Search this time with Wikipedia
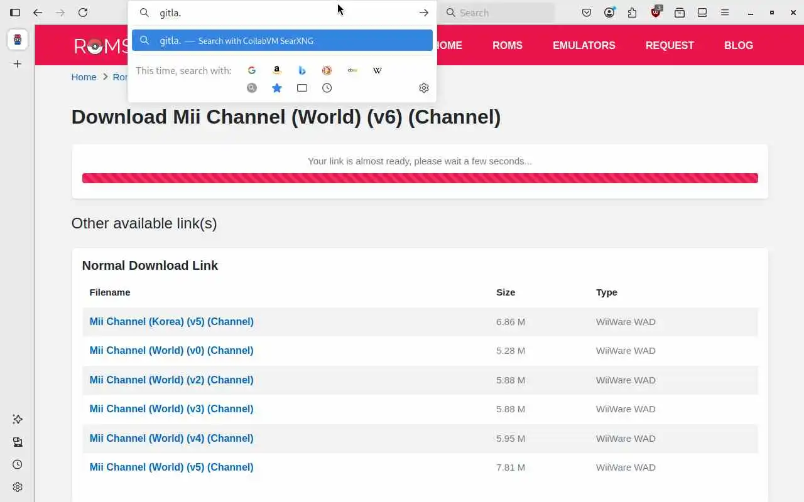This screenshot has width=804, height=502. tap(378, 70)
